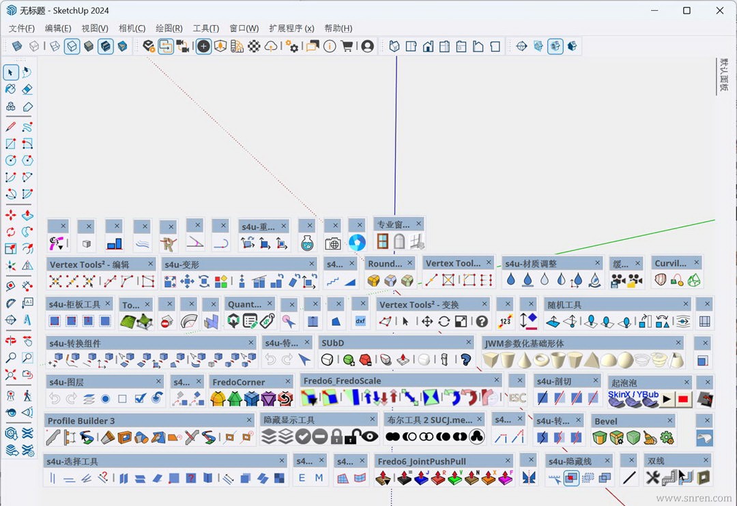Close the s4u-变形 toolbar

click(x=312, y=264)
